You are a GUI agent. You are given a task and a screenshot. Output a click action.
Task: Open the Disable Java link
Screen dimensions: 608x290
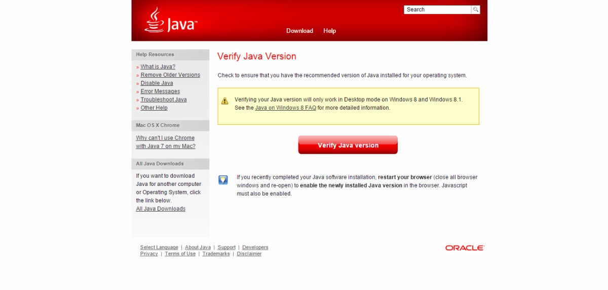(157, 83)
